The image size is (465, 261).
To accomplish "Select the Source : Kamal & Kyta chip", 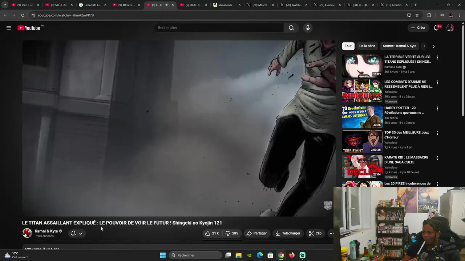I will pyautogui.click(x=400, y=46).
